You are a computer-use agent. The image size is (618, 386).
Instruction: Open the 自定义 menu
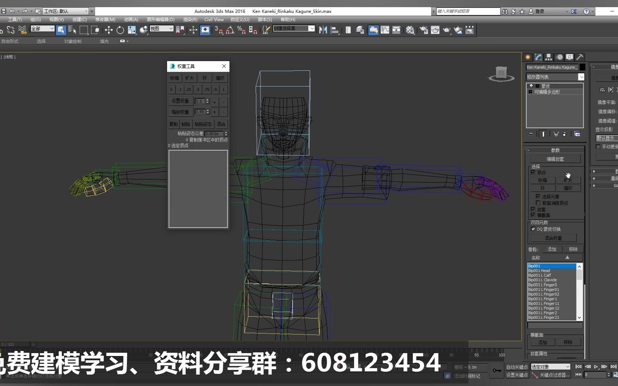tap(240, 20)
